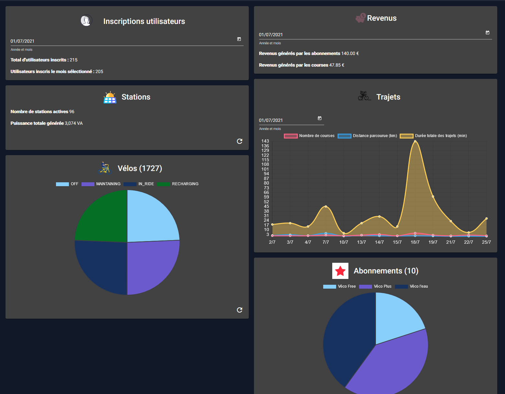This screenshot has width=505, height=394.
Task: Click the purple MAINTAINING pie slice
Action: pos(149,264)
